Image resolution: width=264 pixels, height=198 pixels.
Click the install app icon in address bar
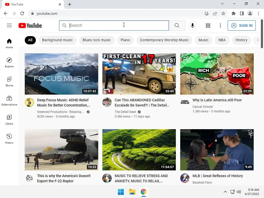pos(207,13)
